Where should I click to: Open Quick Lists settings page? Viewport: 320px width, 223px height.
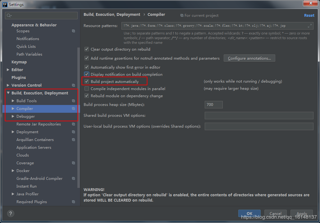pyautogui.click(x=26, y=47)
